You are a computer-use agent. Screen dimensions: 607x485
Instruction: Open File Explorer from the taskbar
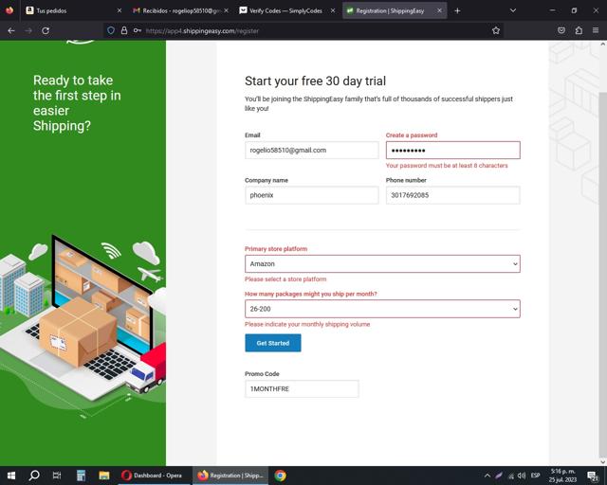103,476
